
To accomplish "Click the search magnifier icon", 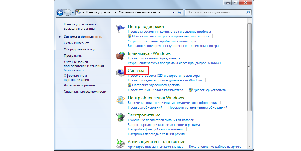I will (x=248, y=12).
